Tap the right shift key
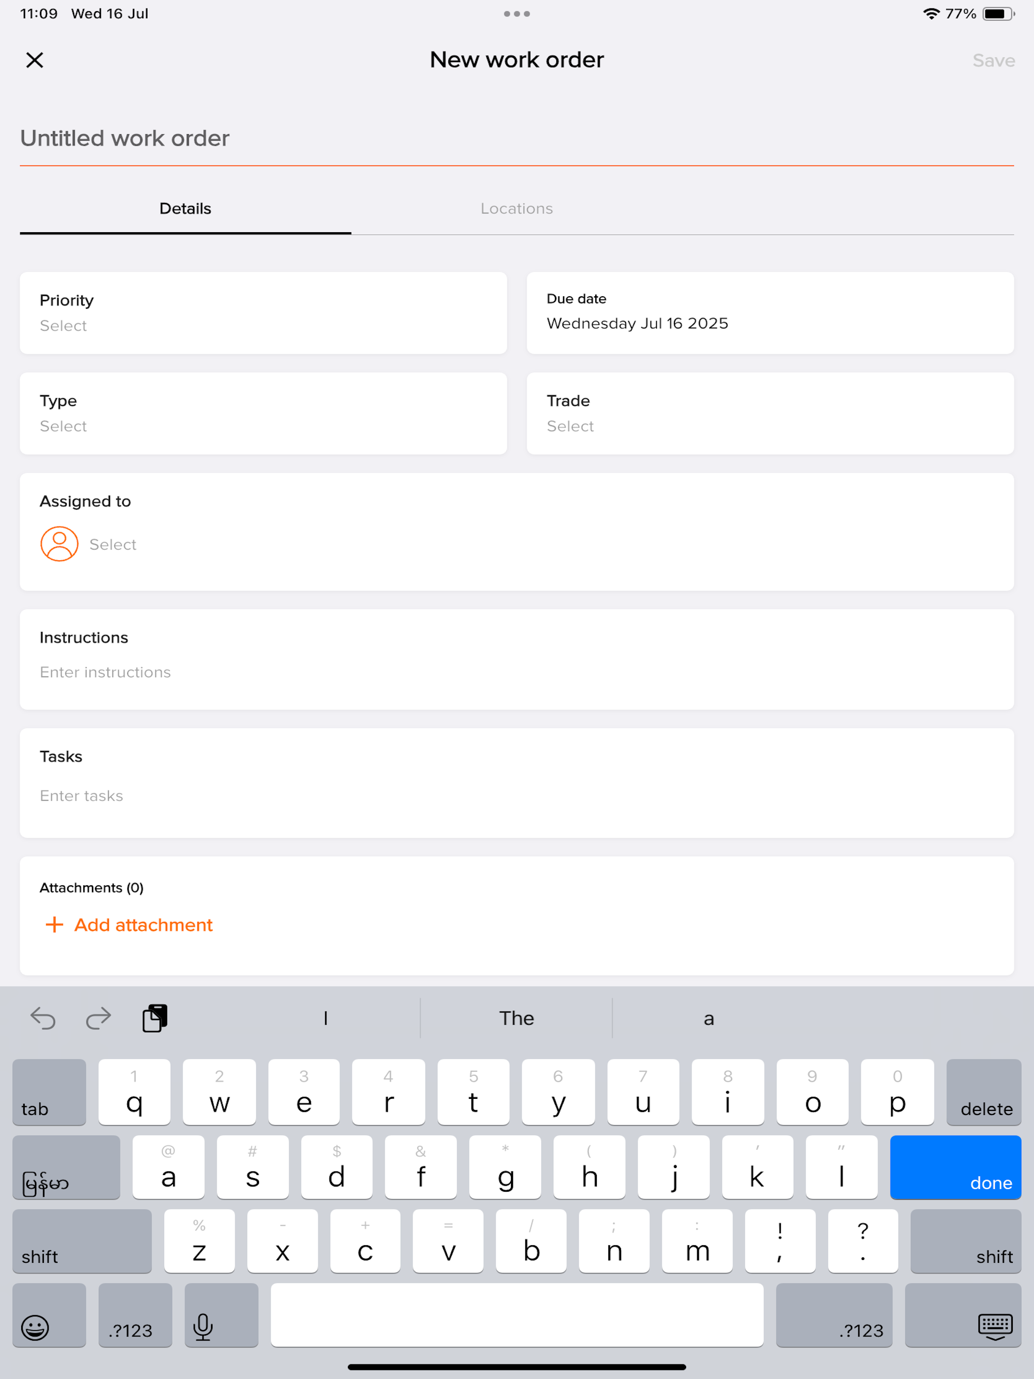This screenshot has height=1379, width=1034. click(x=966, y=1241)
